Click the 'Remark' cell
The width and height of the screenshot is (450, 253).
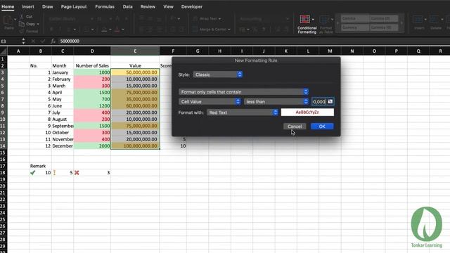(x=41, y=166)
